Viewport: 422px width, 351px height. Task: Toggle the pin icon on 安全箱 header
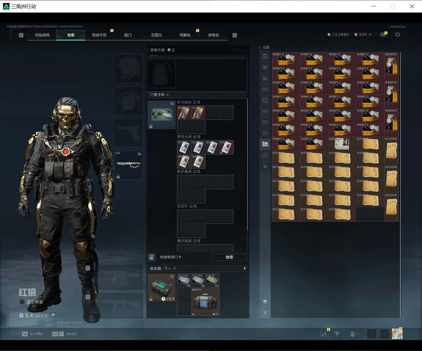[x=244, y=269]
